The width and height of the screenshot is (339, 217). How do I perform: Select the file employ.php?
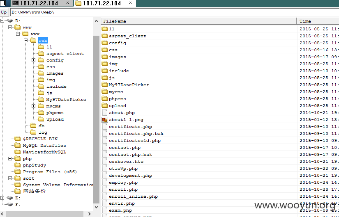pos(123,183)
